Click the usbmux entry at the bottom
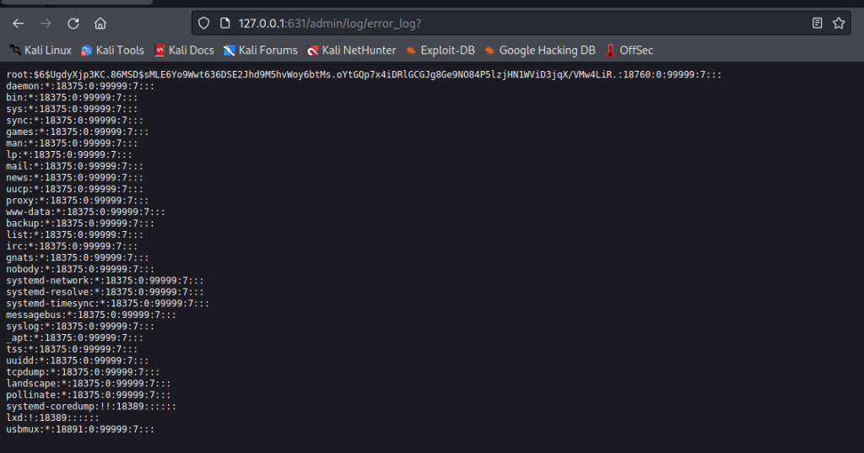The width and height of the screenshot is (864, 453). [x=80, y=429]
